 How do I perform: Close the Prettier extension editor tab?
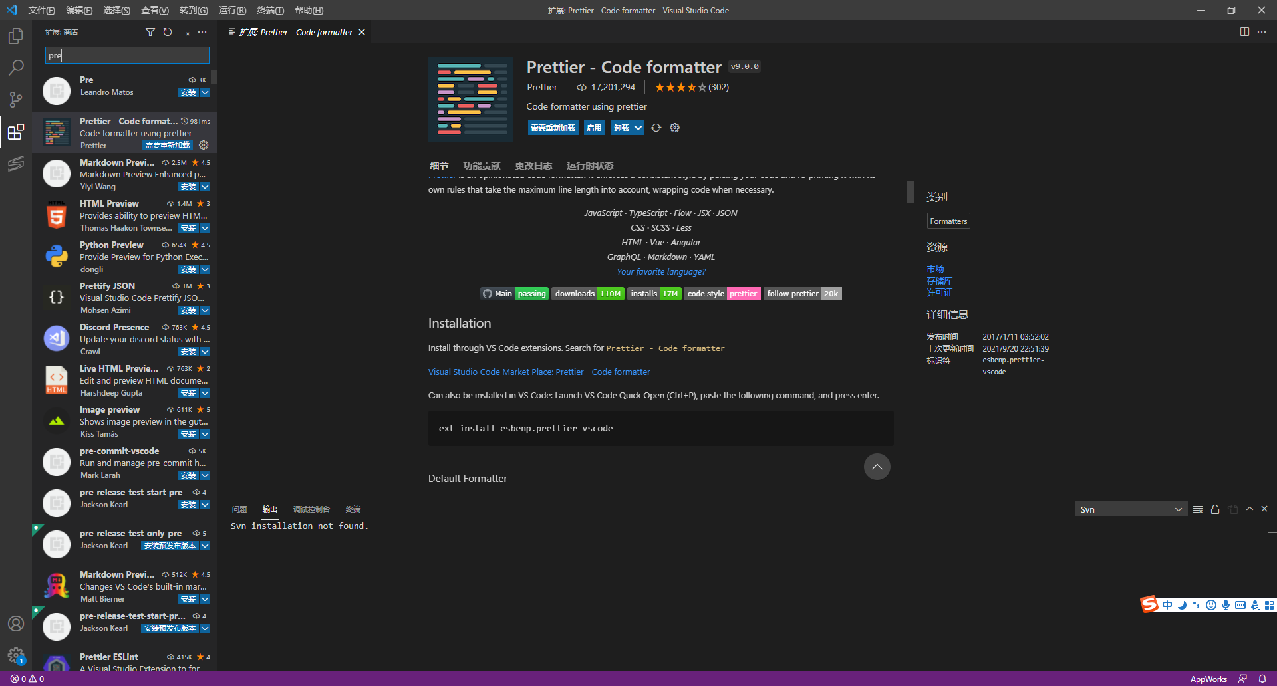(x=362, y=32)
